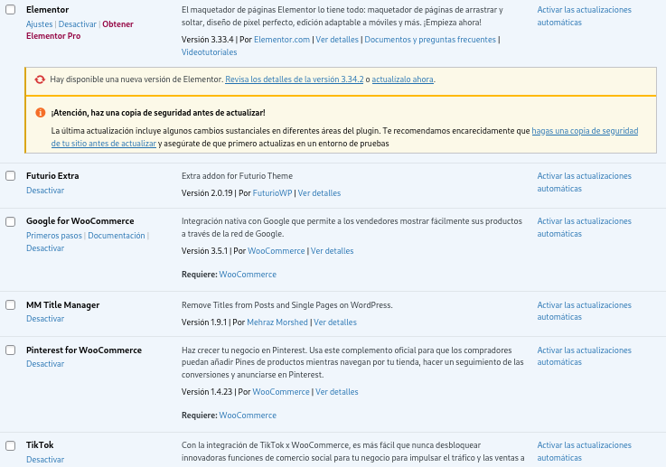Viewport: 666px width, 467px height.
Task: Click the red update-available refresh icon
Action: (40, 79)
